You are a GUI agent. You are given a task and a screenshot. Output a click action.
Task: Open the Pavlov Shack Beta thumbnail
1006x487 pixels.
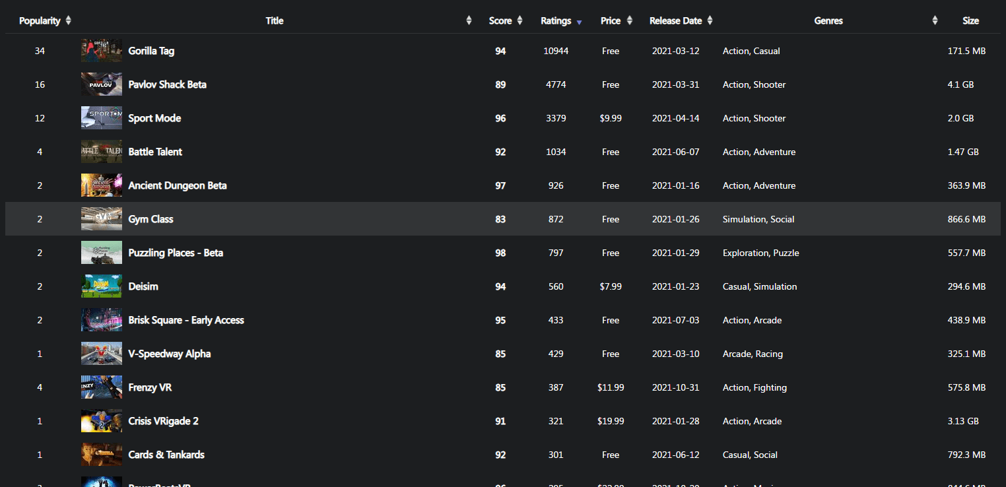click(x=102, y=84)
